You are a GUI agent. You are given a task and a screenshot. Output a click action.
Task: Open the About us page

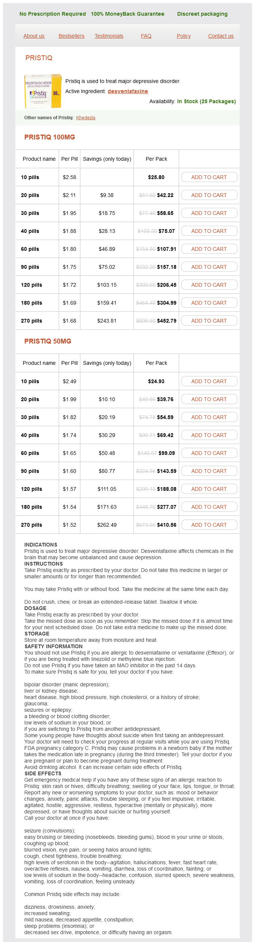coord(34,36)
